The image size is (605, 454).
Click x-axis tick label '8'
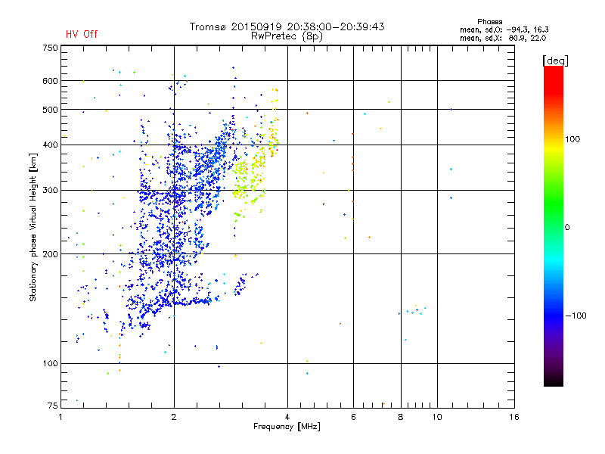tap(401, 417)
